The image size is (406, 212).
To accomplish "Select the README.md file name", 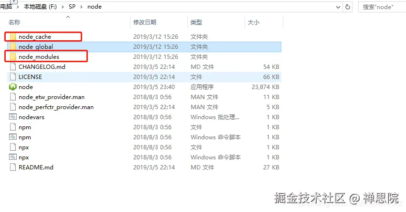I will [36, 167].
